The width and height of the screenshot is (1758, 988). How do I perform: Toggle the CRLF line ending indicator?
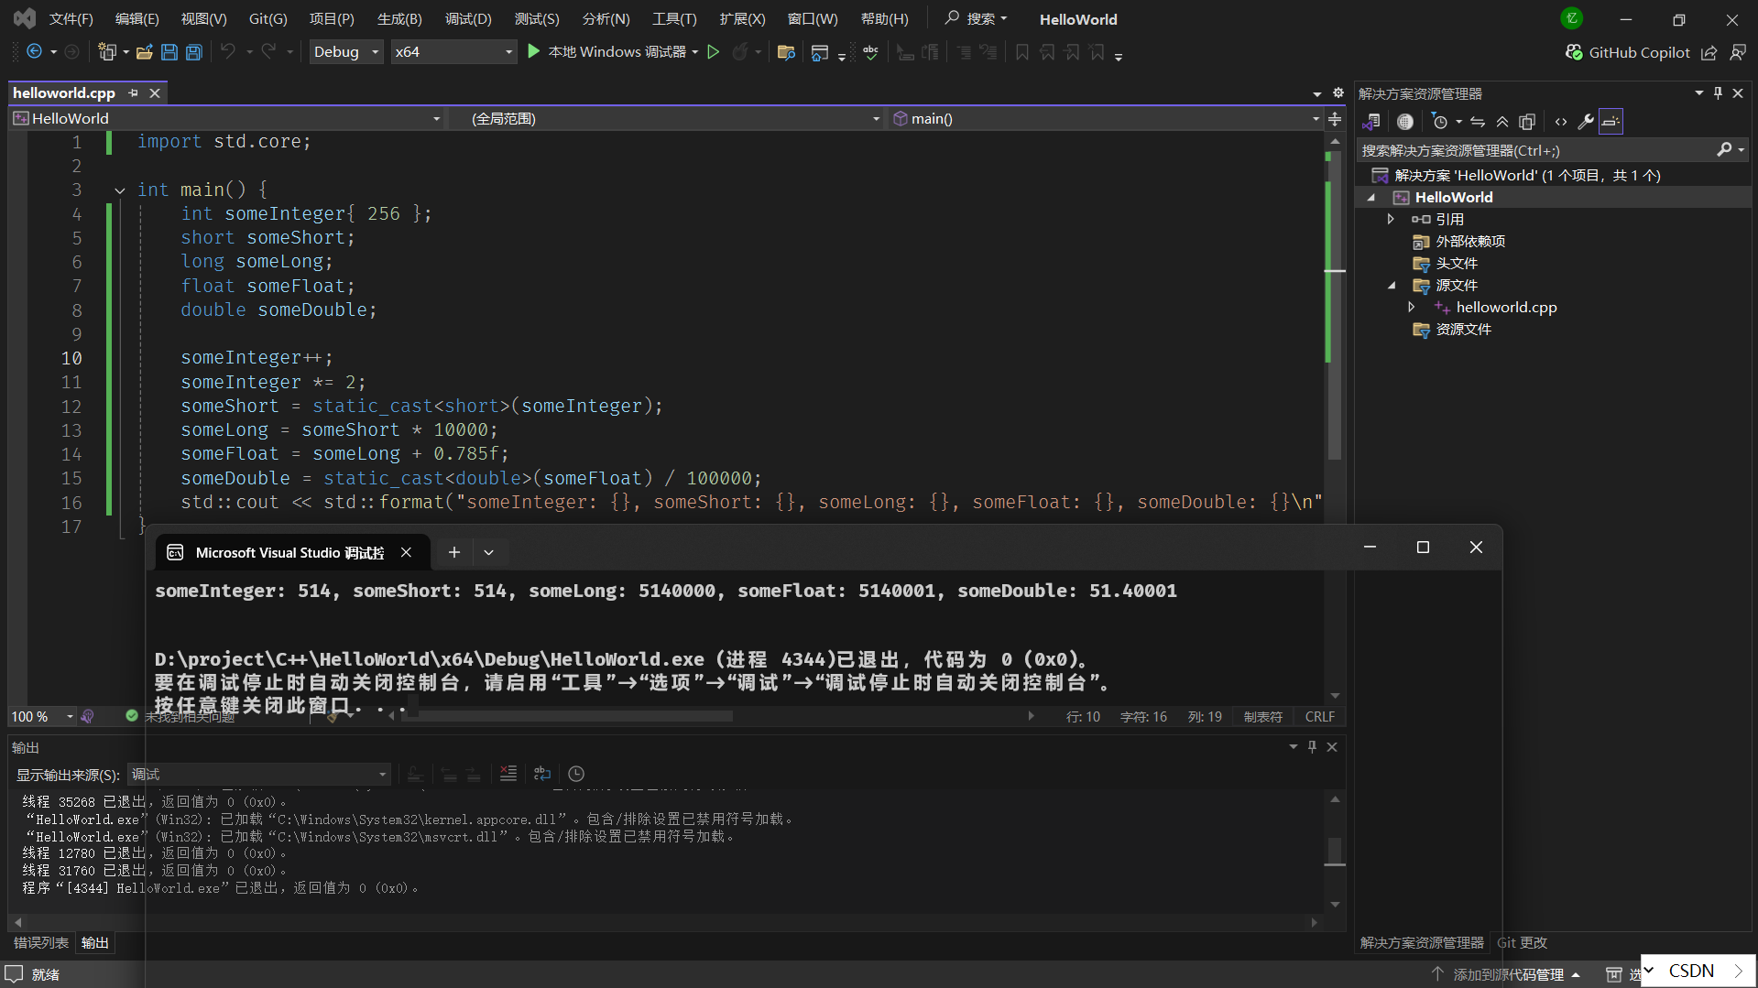(x=1319, y=716)
